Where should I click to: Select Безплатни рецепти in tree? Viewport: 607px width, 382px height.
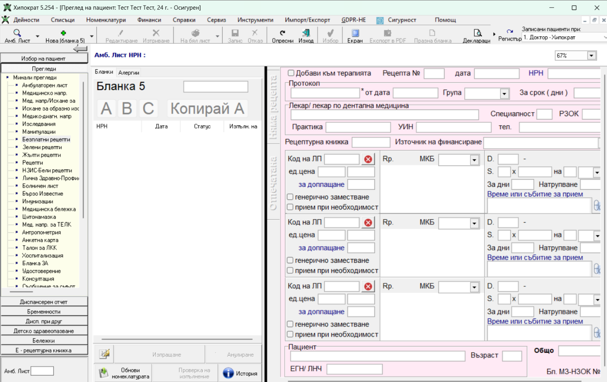46,139
